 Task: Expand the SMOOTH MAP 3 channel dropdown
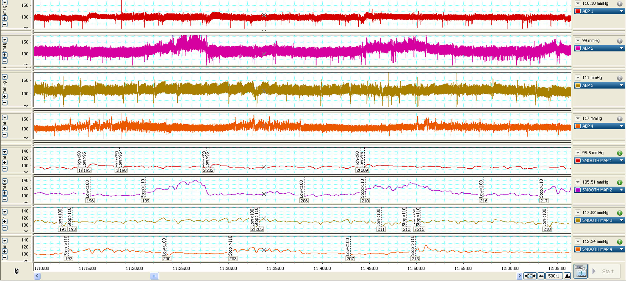pyautogui.click(x=621, y=220)
